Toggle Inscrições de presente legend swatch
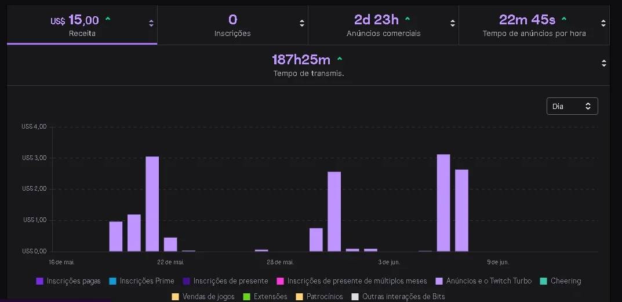The image size is (622, 302). [187, 281]
